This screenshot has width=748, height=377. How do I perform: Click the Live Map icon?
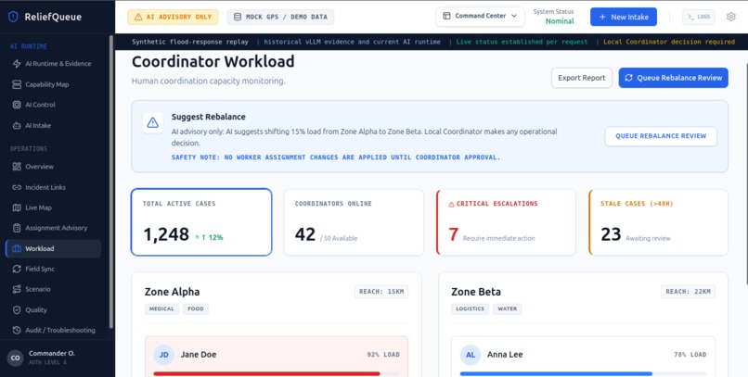17,207
